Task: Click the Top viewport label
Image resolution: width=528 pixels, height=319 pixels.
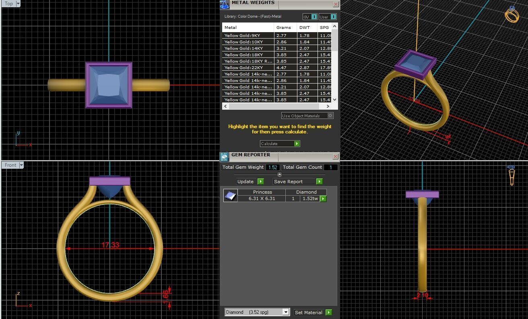Action: coord(9,4)
